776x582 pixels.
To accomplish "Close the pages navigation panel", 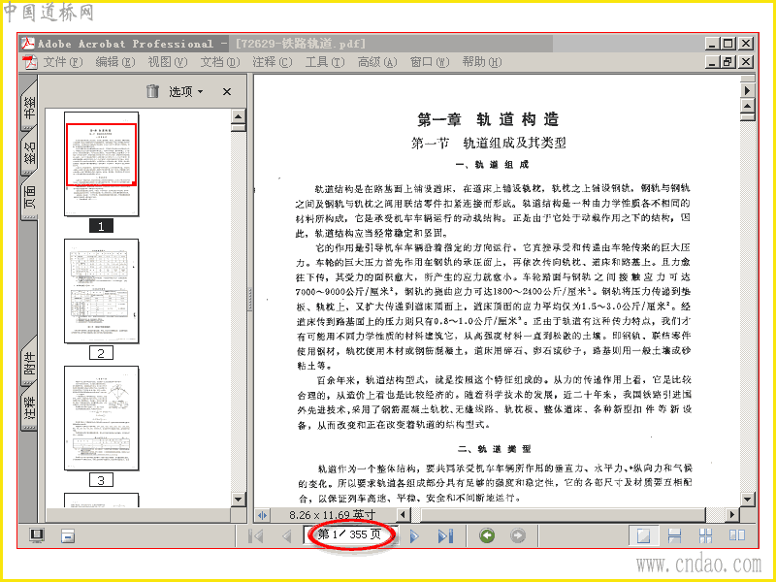I will coord(227,91).
